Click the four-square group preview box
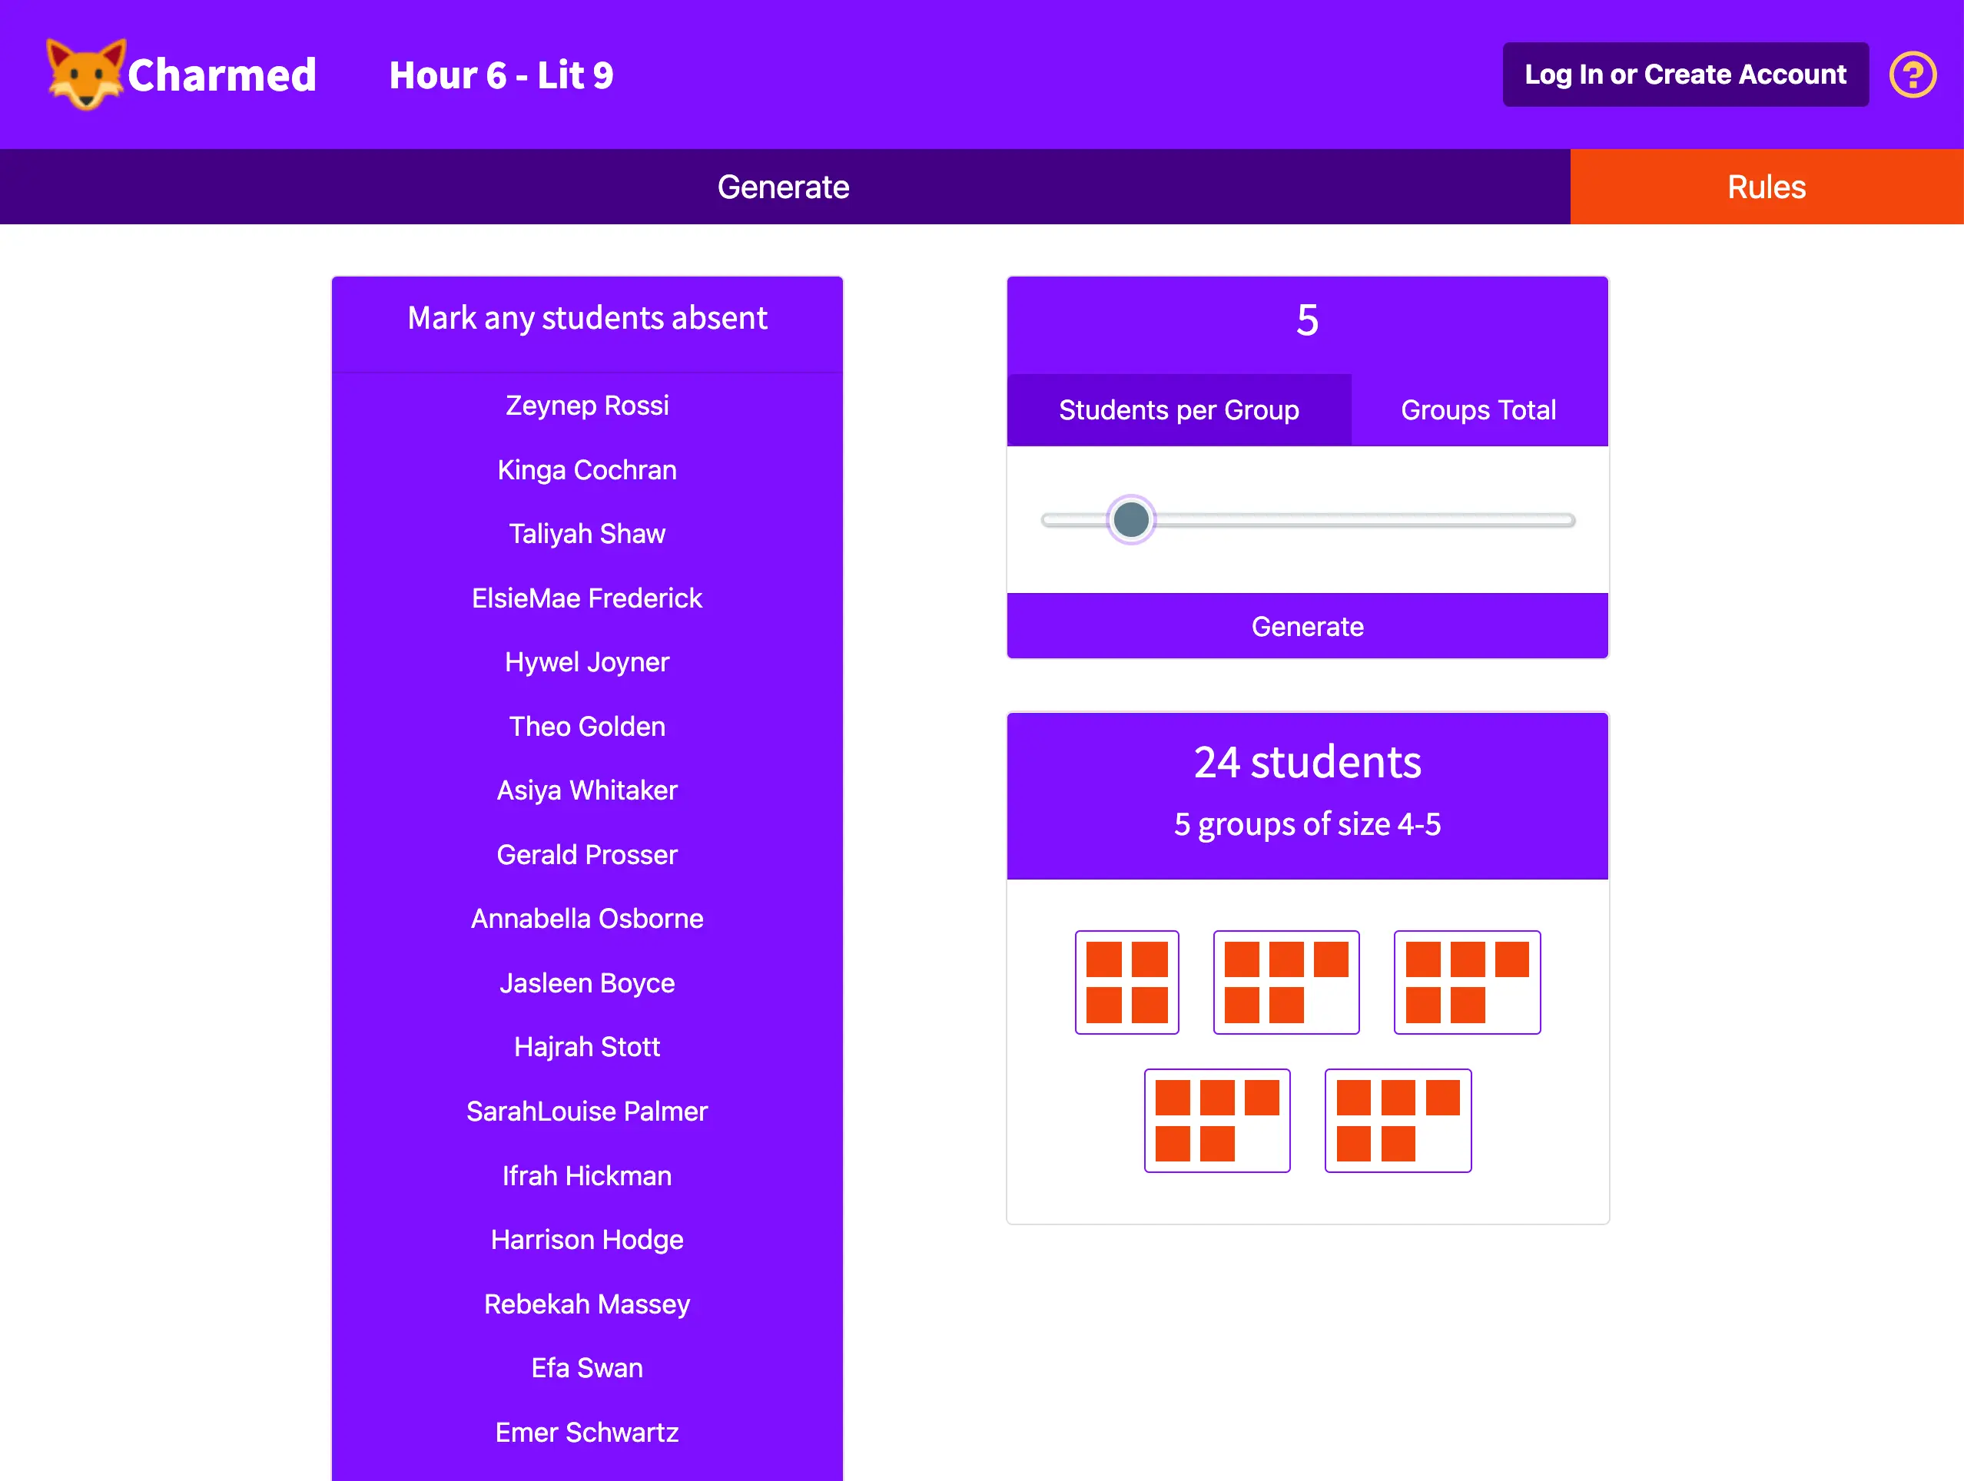The image size is (1964, 1481). pyautogui.click(x=1126, y=982)
